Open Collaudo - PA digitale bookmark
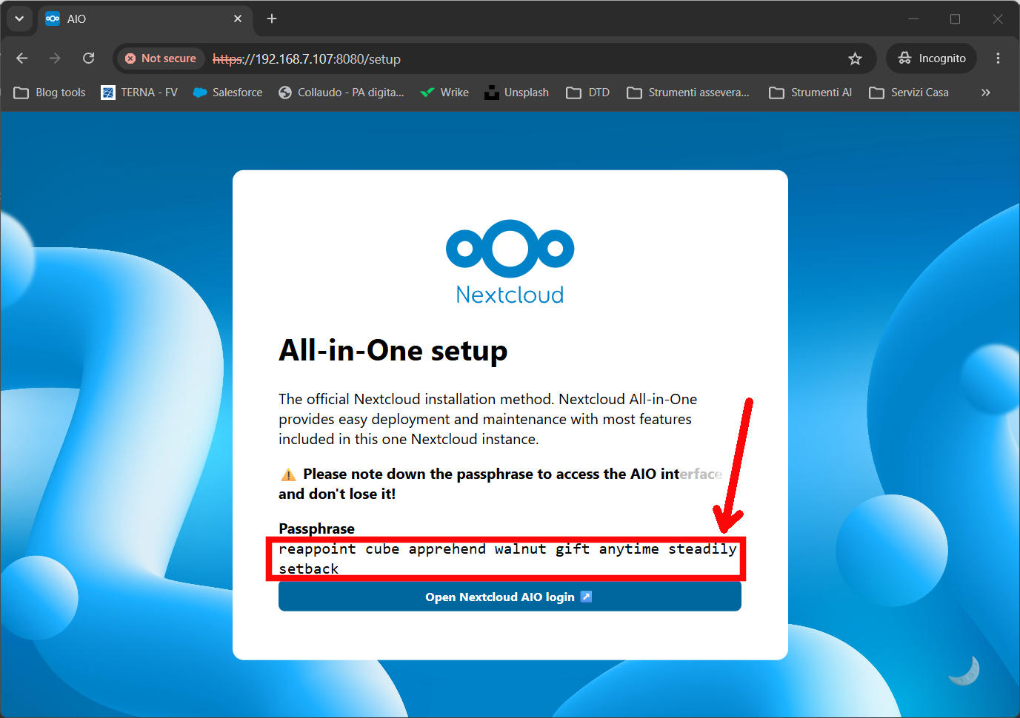 click(x=341, y=93)
